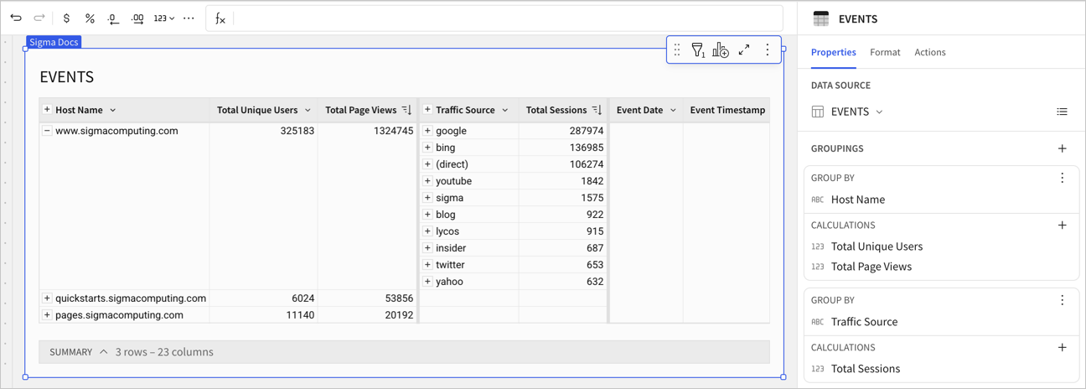Toggle the SUMMARY bar chevron

point(104,352)
